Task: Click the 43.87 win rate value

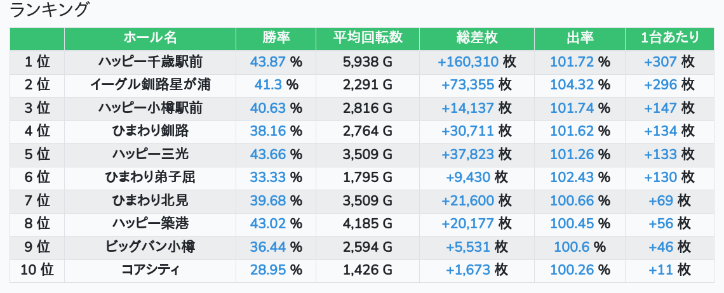Action: pos(268,62)
